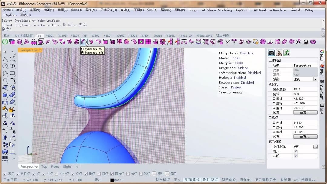Toggle the 端点 object snap checkbox

click(4, 173)
